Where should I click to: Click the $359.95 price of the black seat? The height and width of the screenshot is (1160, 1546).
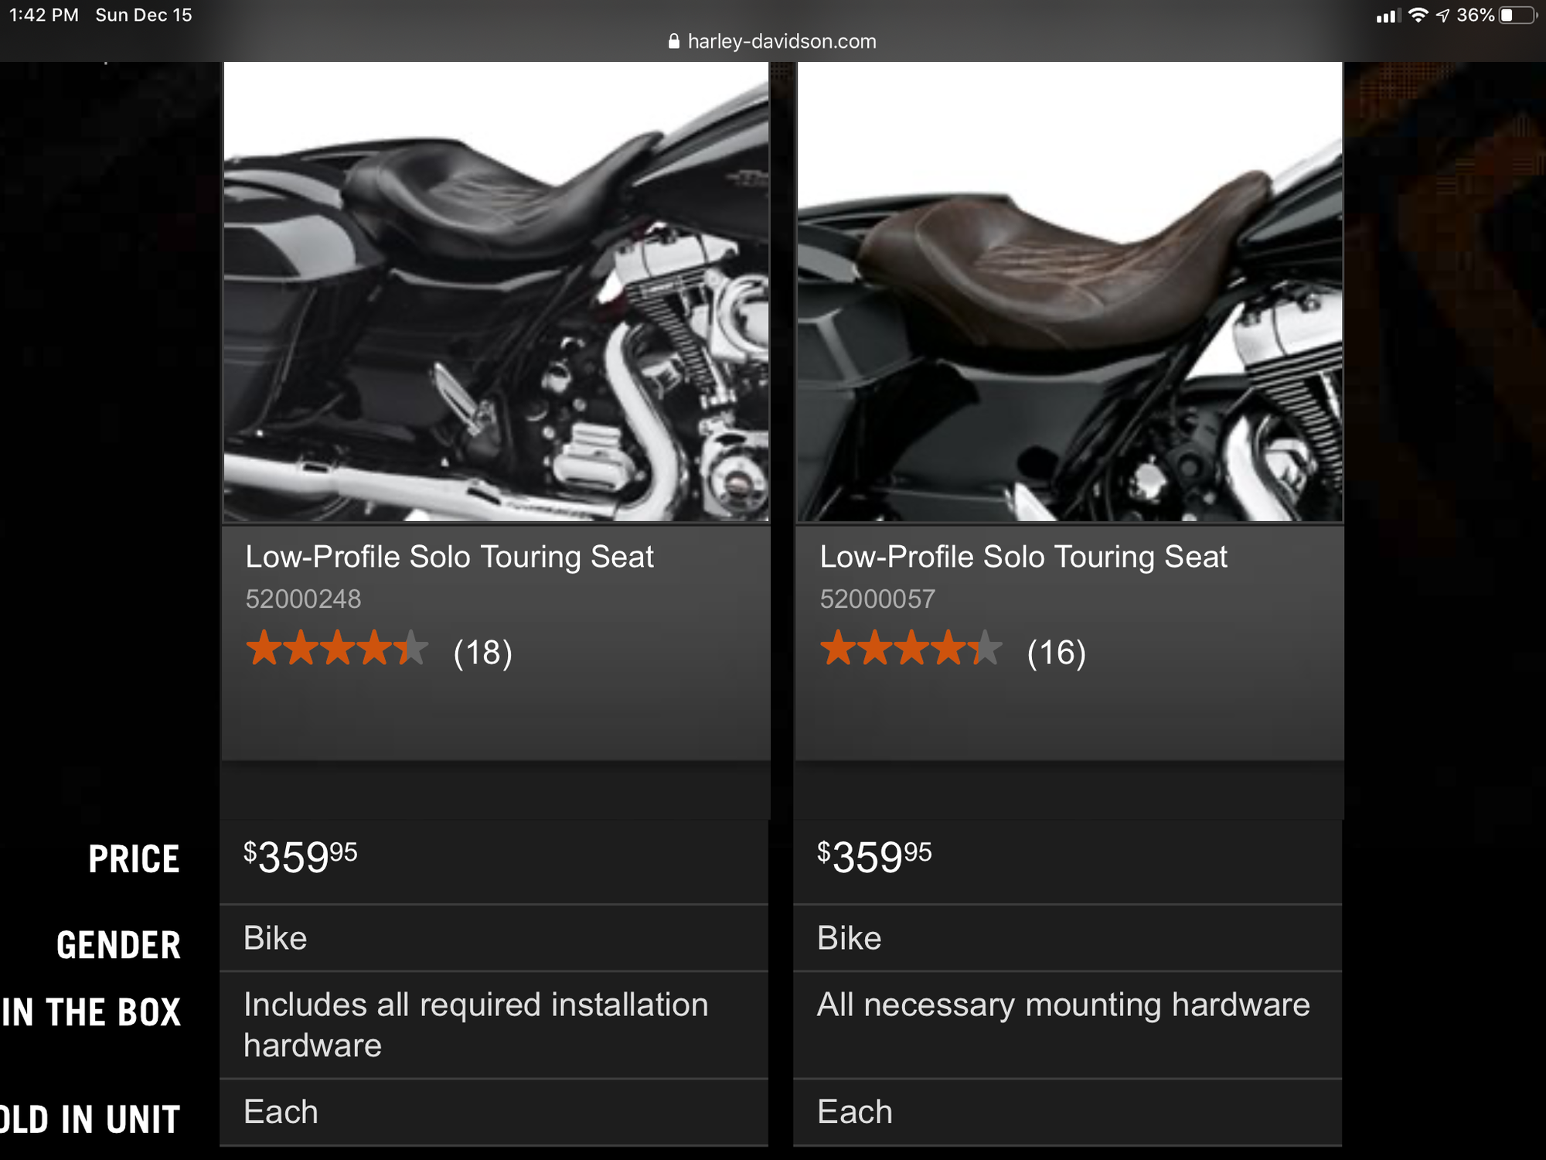pyautogui.click(x=301, y=857)
